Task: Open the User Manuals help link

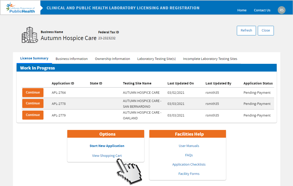Action: click(189, 146)
